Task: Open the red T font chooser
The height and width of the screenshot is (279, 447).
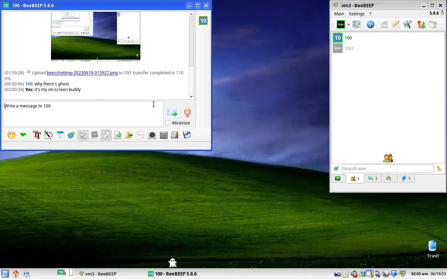Action: coord(37,135)
